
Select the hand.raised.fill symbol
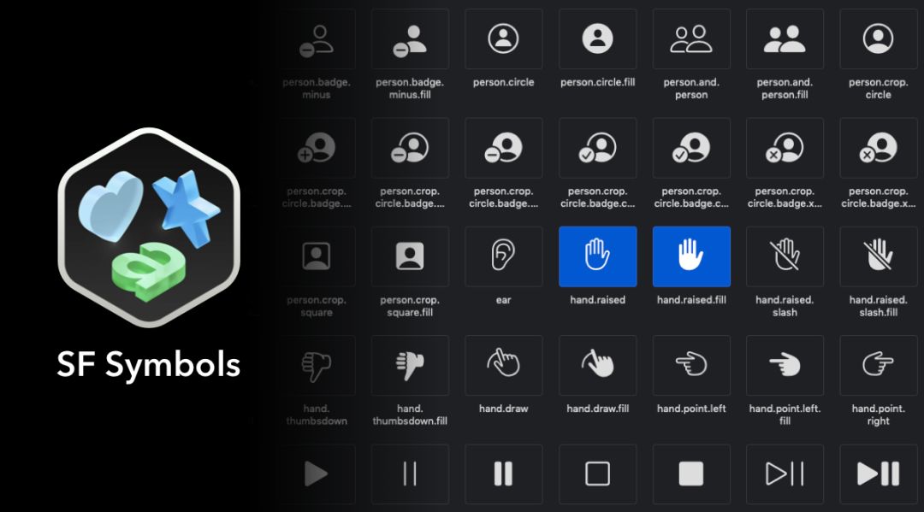coord(691,256)
